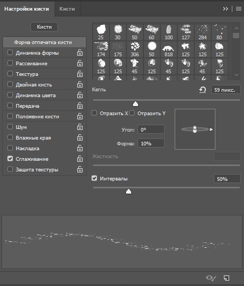Enable Динамика цвета checkbox
The height and width of the screenshot is (286, 244).
(10, 95)
